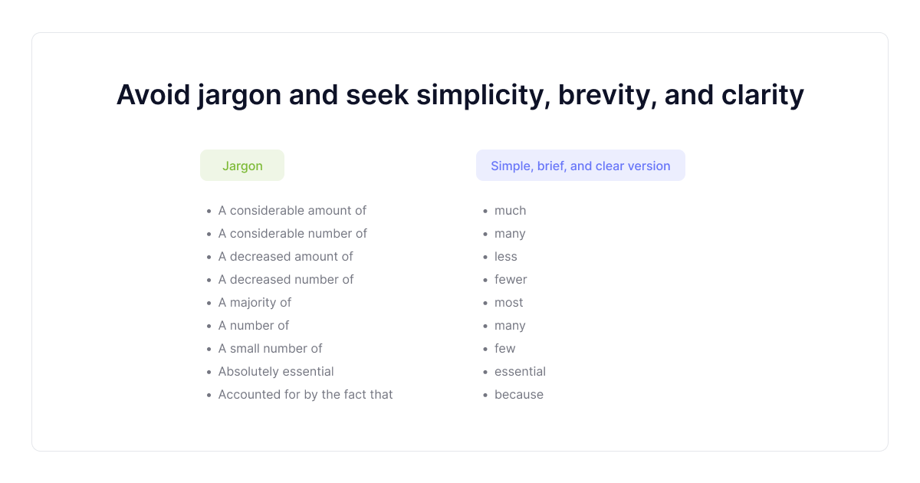This screenshot has width=920, height=483.
Task: Select 'A small number of' list item
Action: [x=270, y=348]
